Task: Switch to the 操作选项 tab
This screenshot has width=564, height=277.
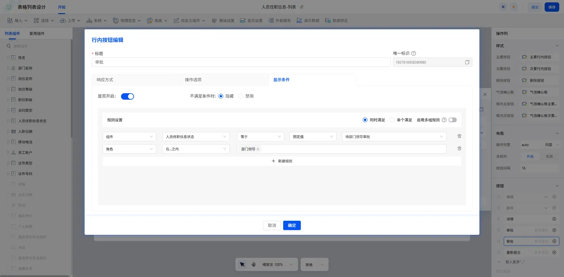Action: pyautogui.click(x=224, y=80)
